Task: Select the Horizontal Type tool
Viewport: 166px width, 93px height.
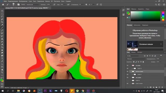Action: click(x=2, y=58)
